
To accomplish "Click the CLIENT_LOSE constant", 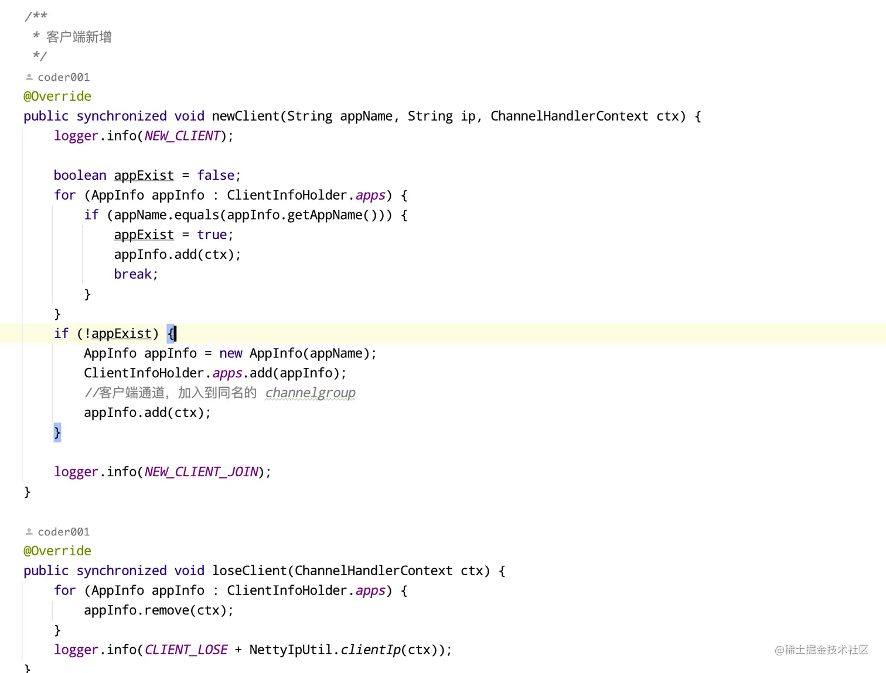I will [x=186, y=650].
